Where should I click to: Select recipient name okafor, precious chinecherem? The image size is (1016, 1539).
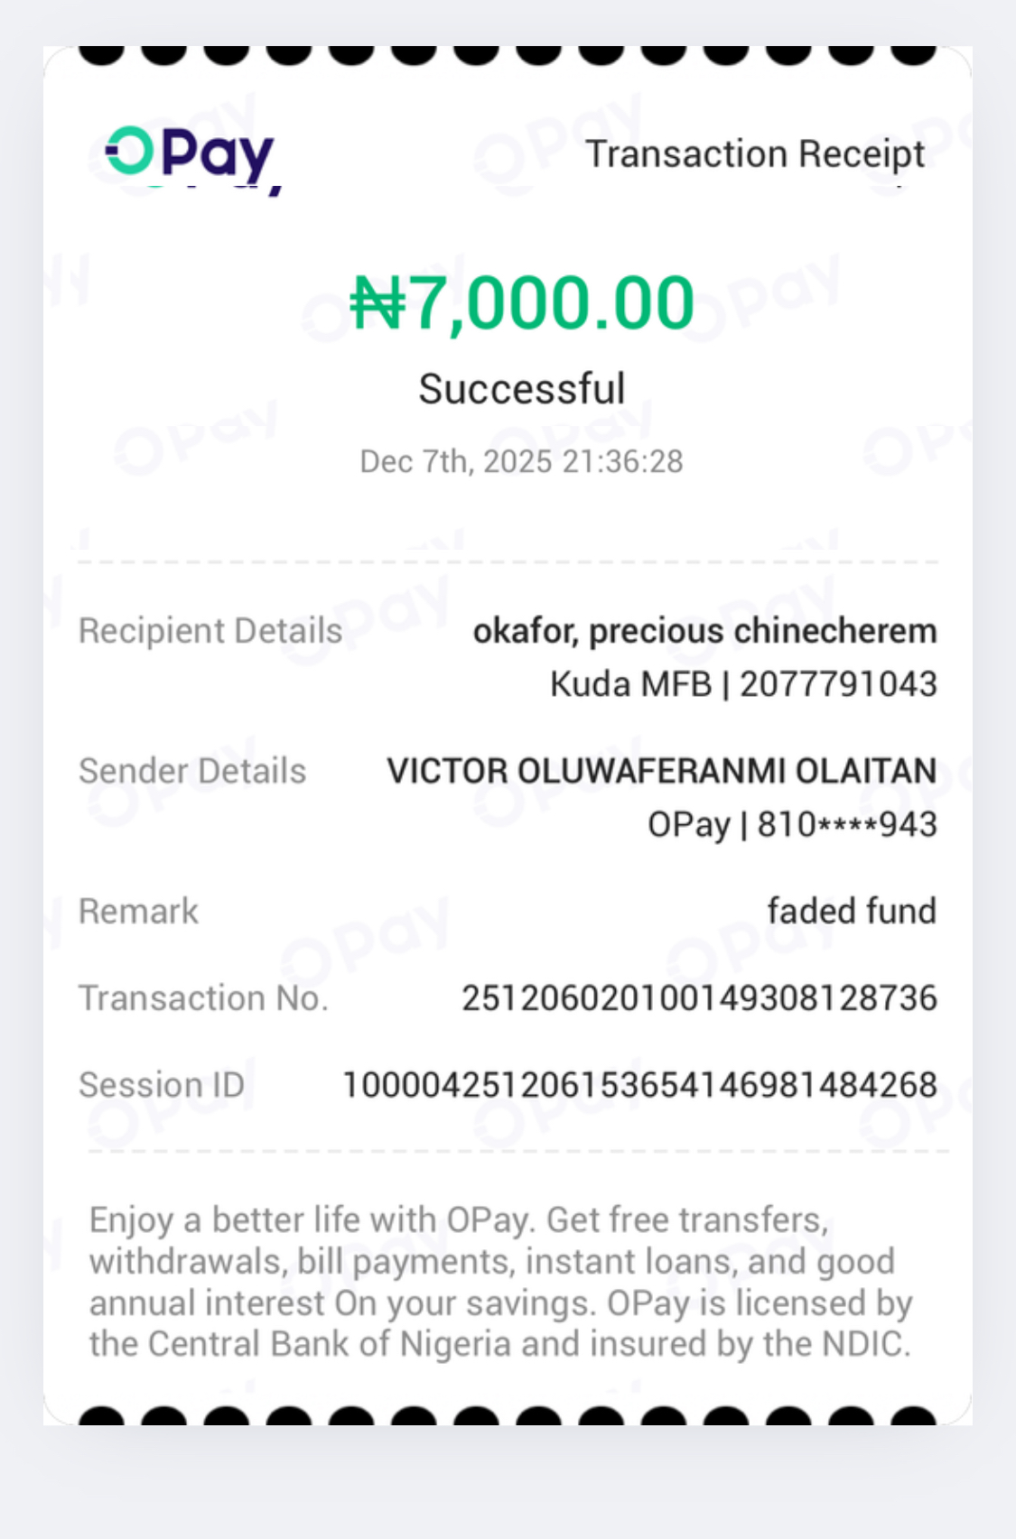click(704, 631)
